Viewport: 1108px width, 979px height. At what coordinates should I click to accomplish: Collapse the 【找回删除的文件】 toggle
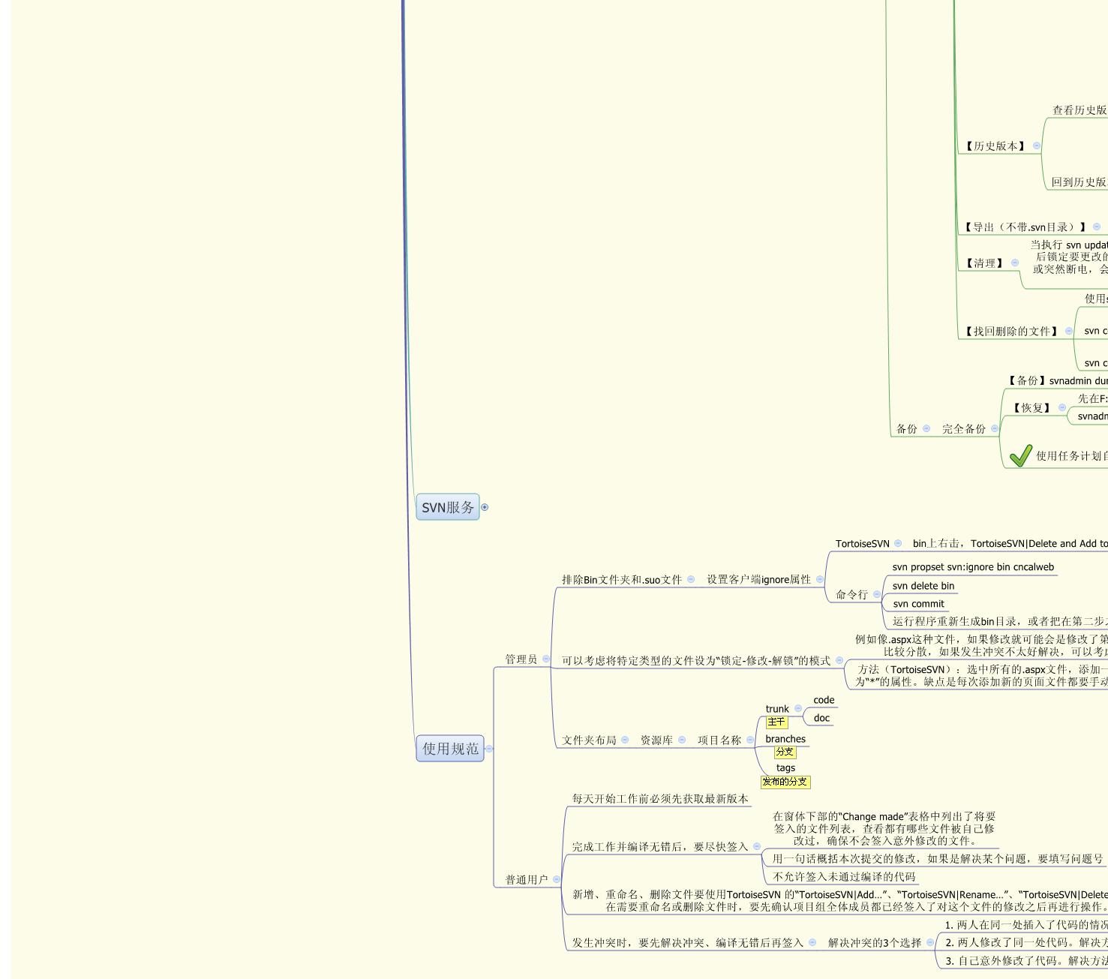click(x=1068, y=331)
